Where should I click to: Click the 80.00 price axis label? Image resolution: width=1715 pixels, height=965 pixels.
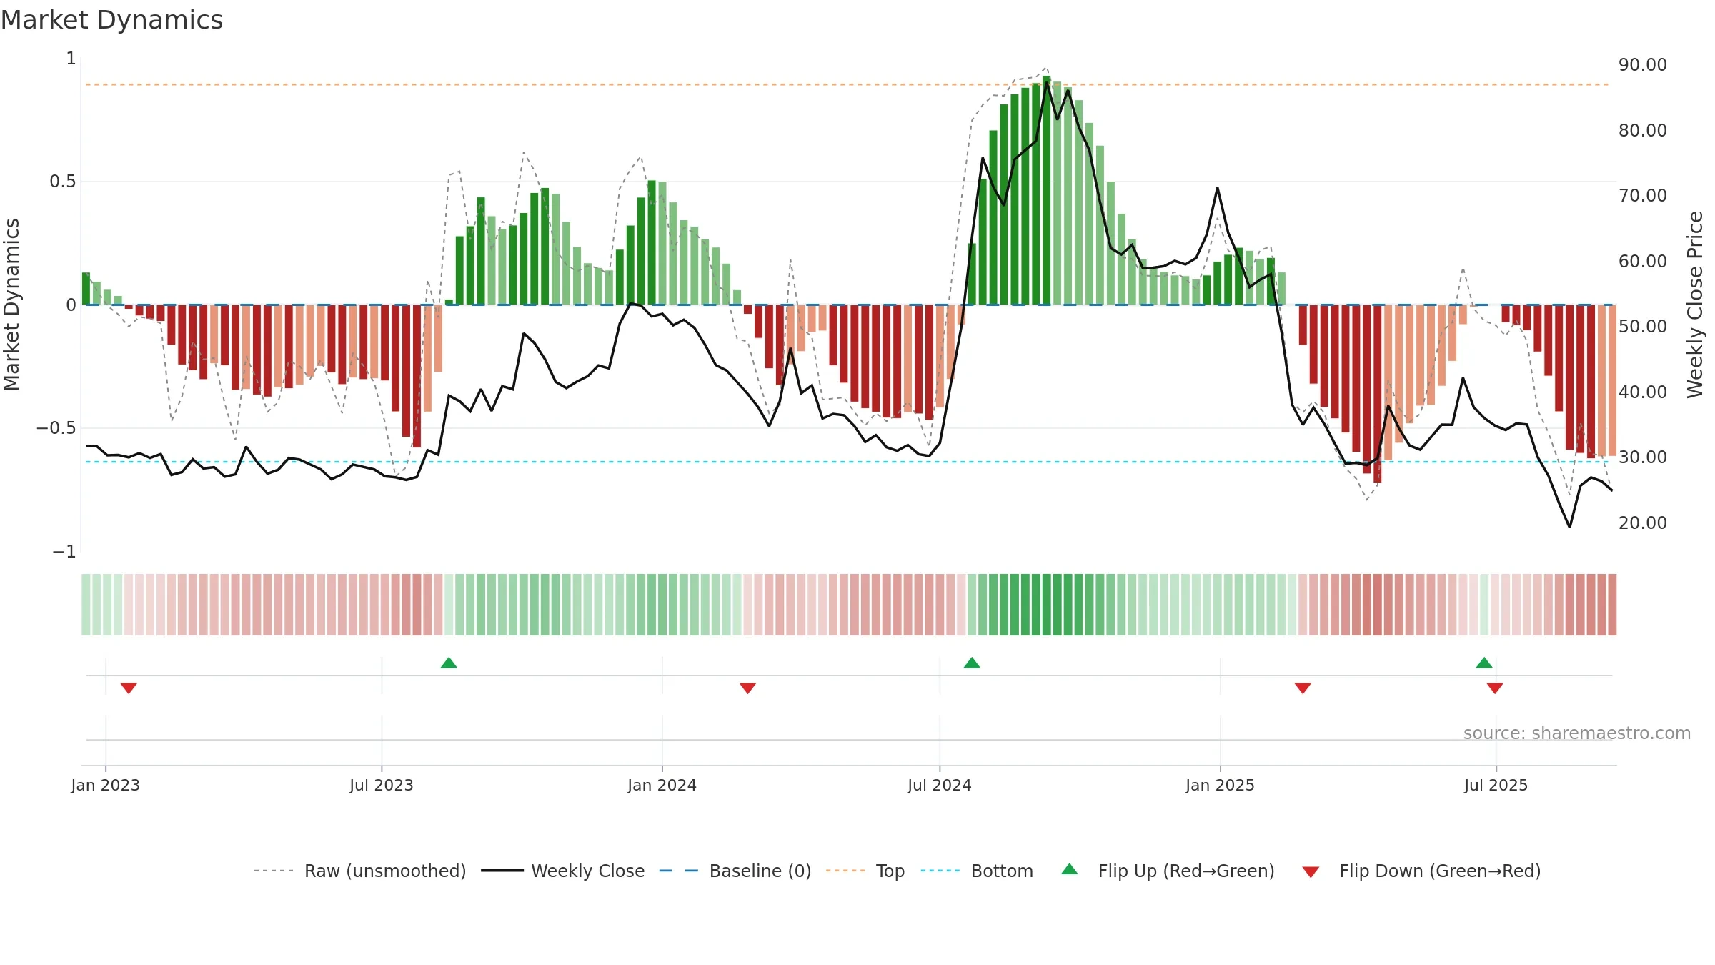(x=1643, y=130)
